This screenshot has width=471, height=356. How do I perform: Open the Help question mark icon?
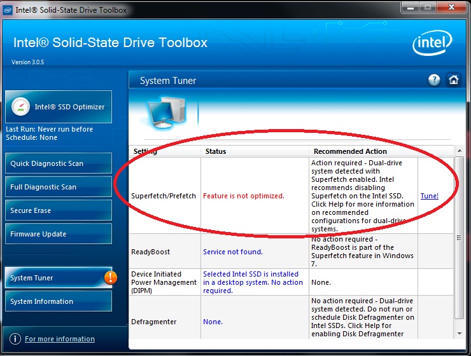(x=434, y=80)
